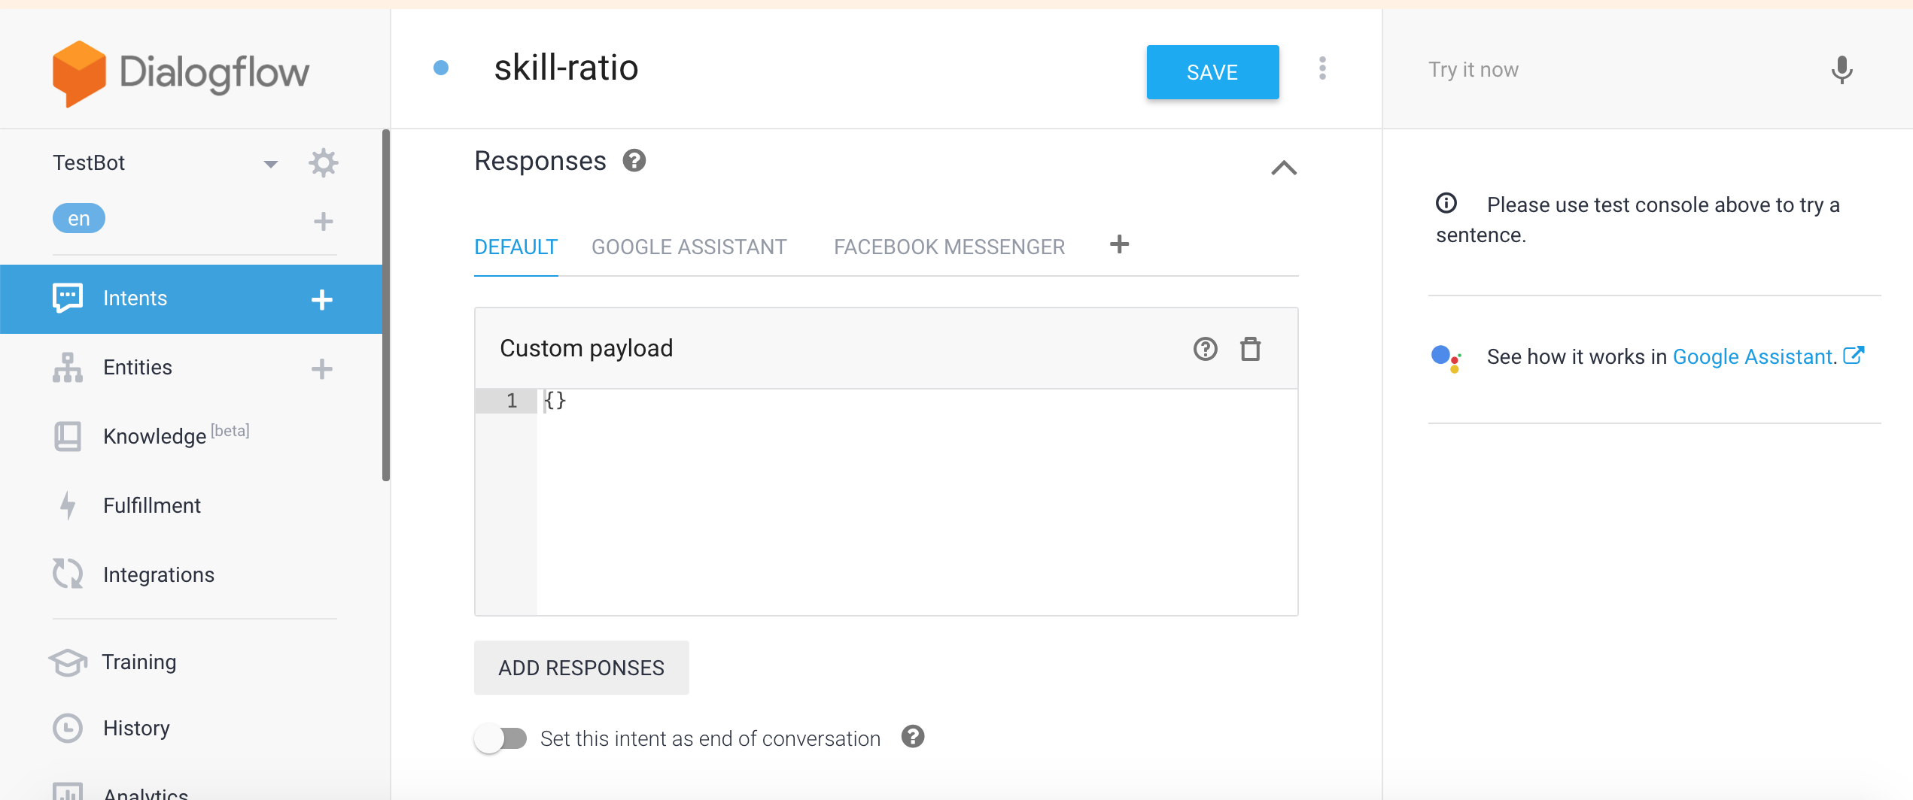Open help for Custom payload
This screenshot has height=800, width=1913.
click(x=1205, y=349)
